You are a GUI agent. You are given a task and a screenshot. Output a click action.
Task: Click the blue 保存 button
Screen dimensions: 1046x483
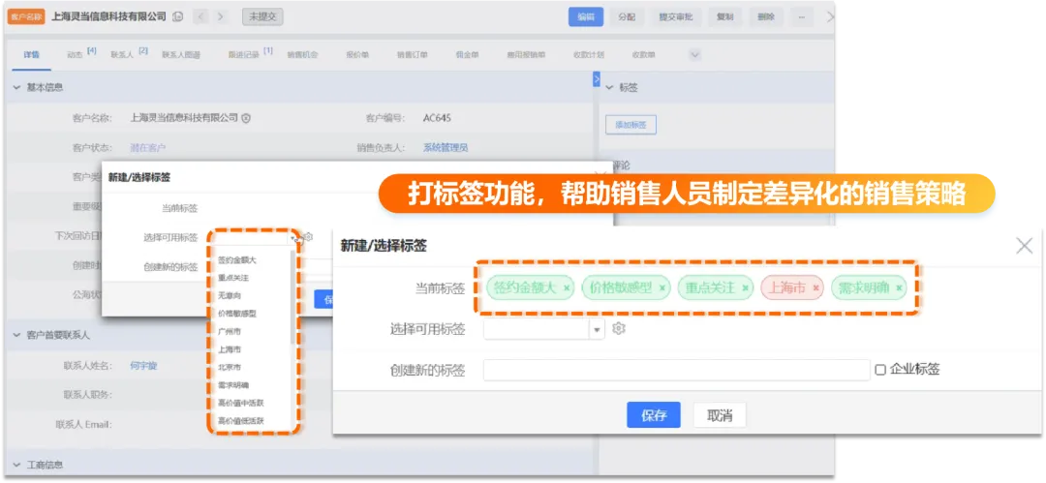(654, 415)
